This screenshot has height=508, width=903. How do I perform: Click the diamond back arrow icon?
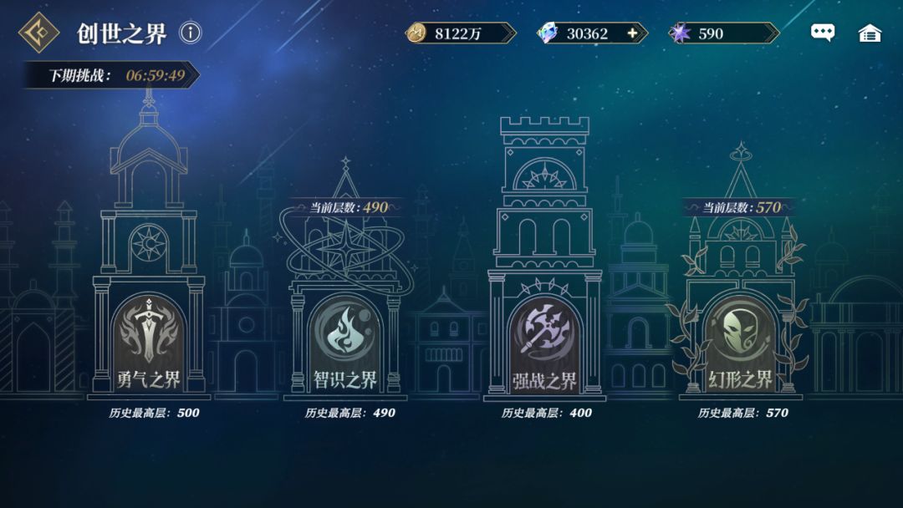point(38,33)
